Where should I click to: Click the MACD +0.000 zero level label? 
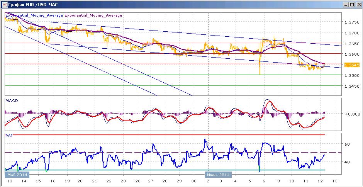tap(352, 114)
